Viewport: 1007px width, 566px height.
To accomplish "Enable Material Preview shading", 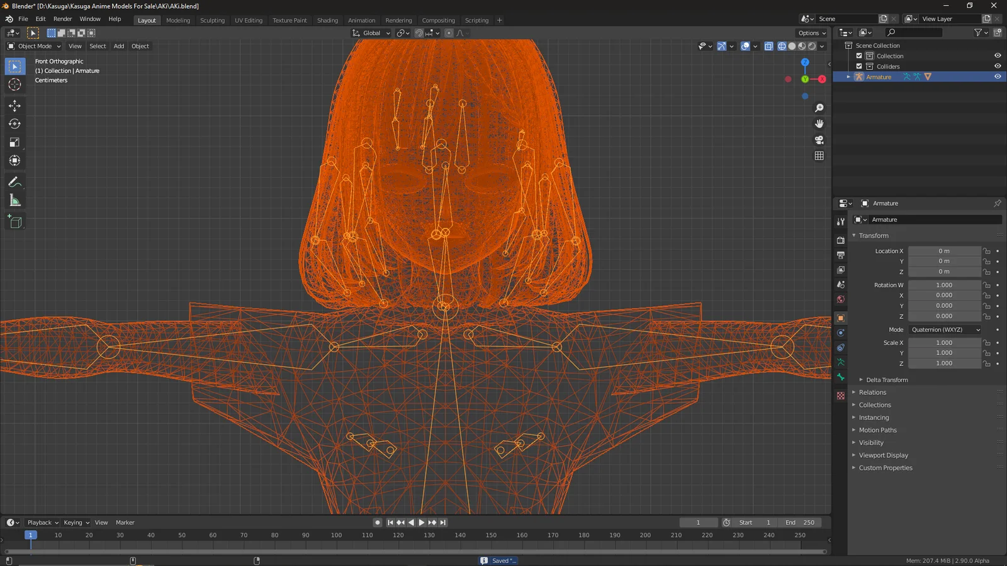I will 802,46.
